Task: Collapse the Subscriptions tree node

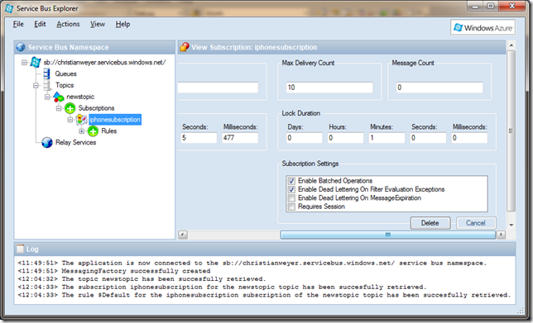Action: point(59,108)
